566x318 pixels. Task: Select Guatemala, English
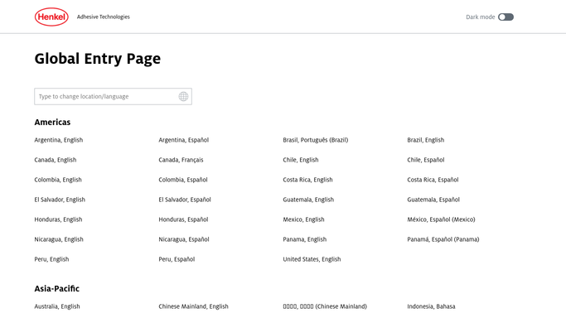(308, 200)
